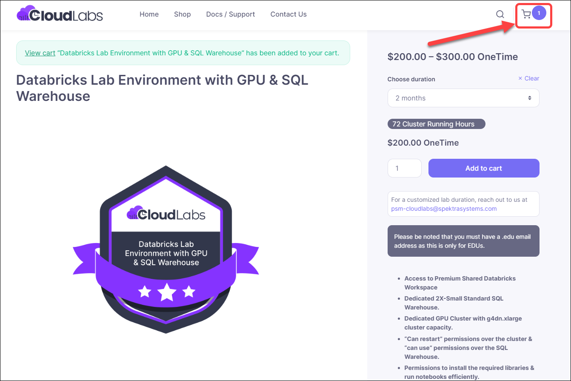This screenshot has height=381, width=571.
Task: Click the 'Permissions to install the required libraries' bullet
Action: (x=469, y=372)
